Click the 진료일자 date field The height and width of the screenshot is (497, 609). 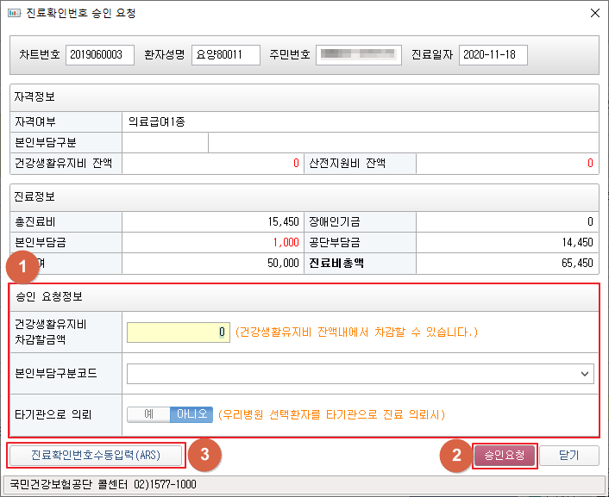tap(493, 55)
